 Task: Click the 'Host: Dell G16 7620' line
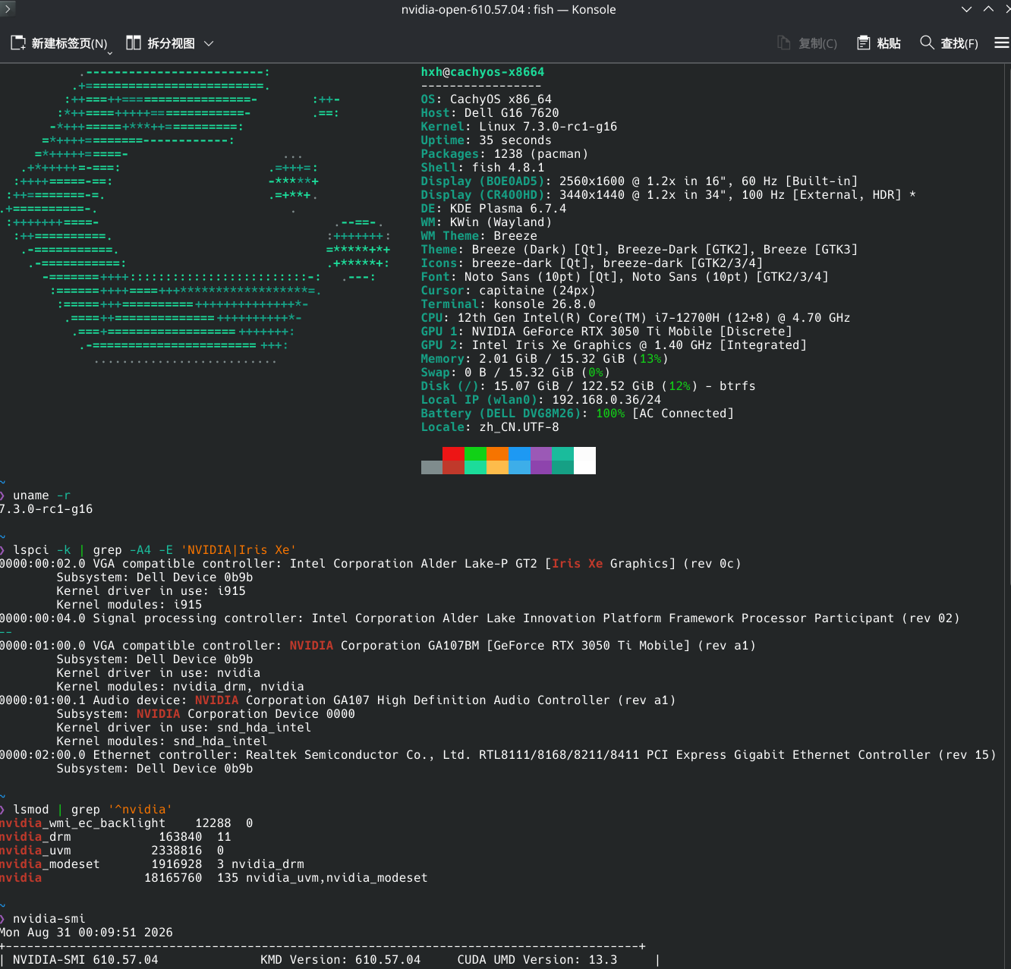(x=490, y=113)
